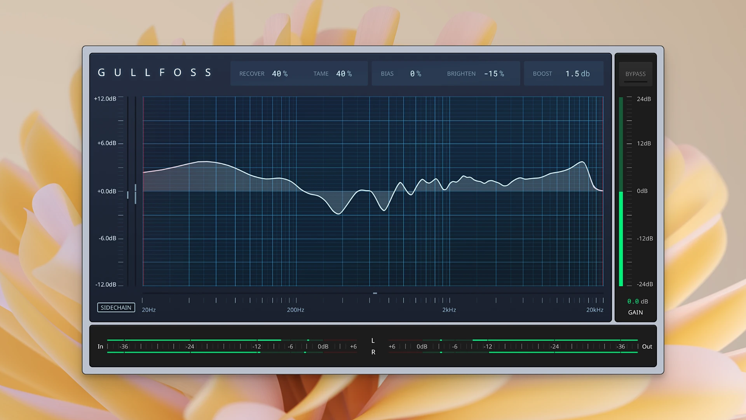The width and height of the screenshot is (746, 420).
Task: Click the output meter's right channel bar
Action: tap(513, 352)
